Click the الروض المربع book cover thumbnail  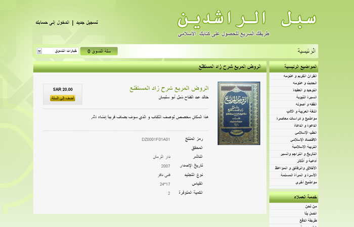(239, 113)
